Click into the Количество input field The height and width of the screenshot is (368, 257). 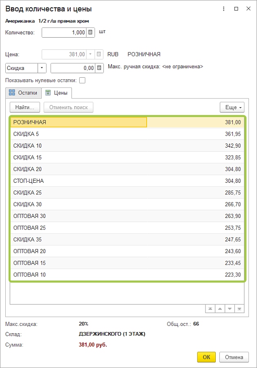(x=65, y=32)
